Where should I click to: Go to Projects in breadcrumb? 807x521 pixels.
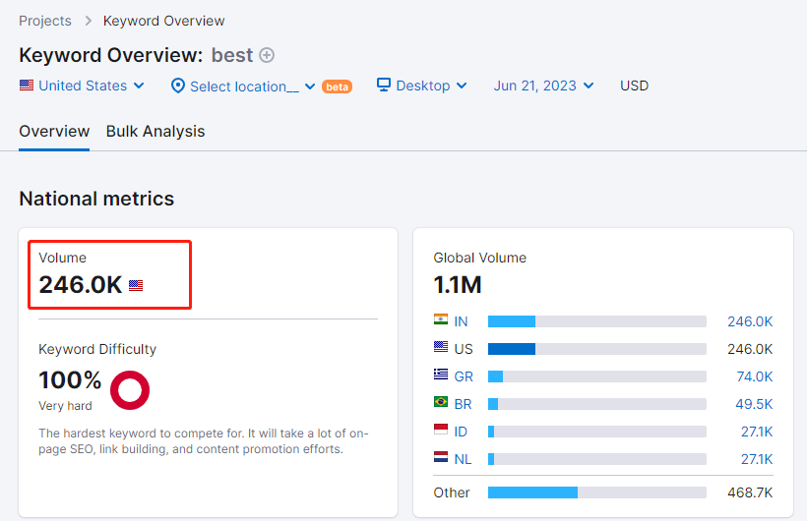tap(45, 21)
